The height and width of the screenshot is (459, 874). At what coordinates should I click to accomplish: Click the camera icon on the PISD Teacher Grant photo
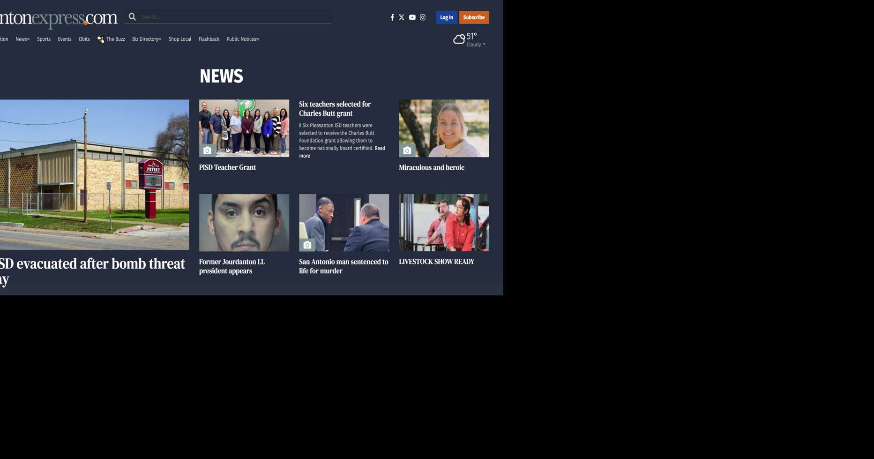[208, 150]
